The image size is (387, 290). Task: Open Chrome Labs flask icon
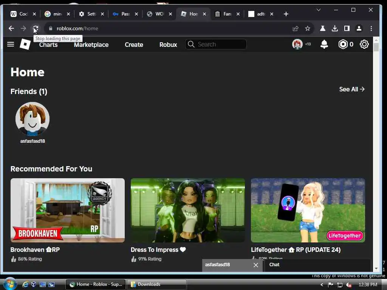point(323,28)
